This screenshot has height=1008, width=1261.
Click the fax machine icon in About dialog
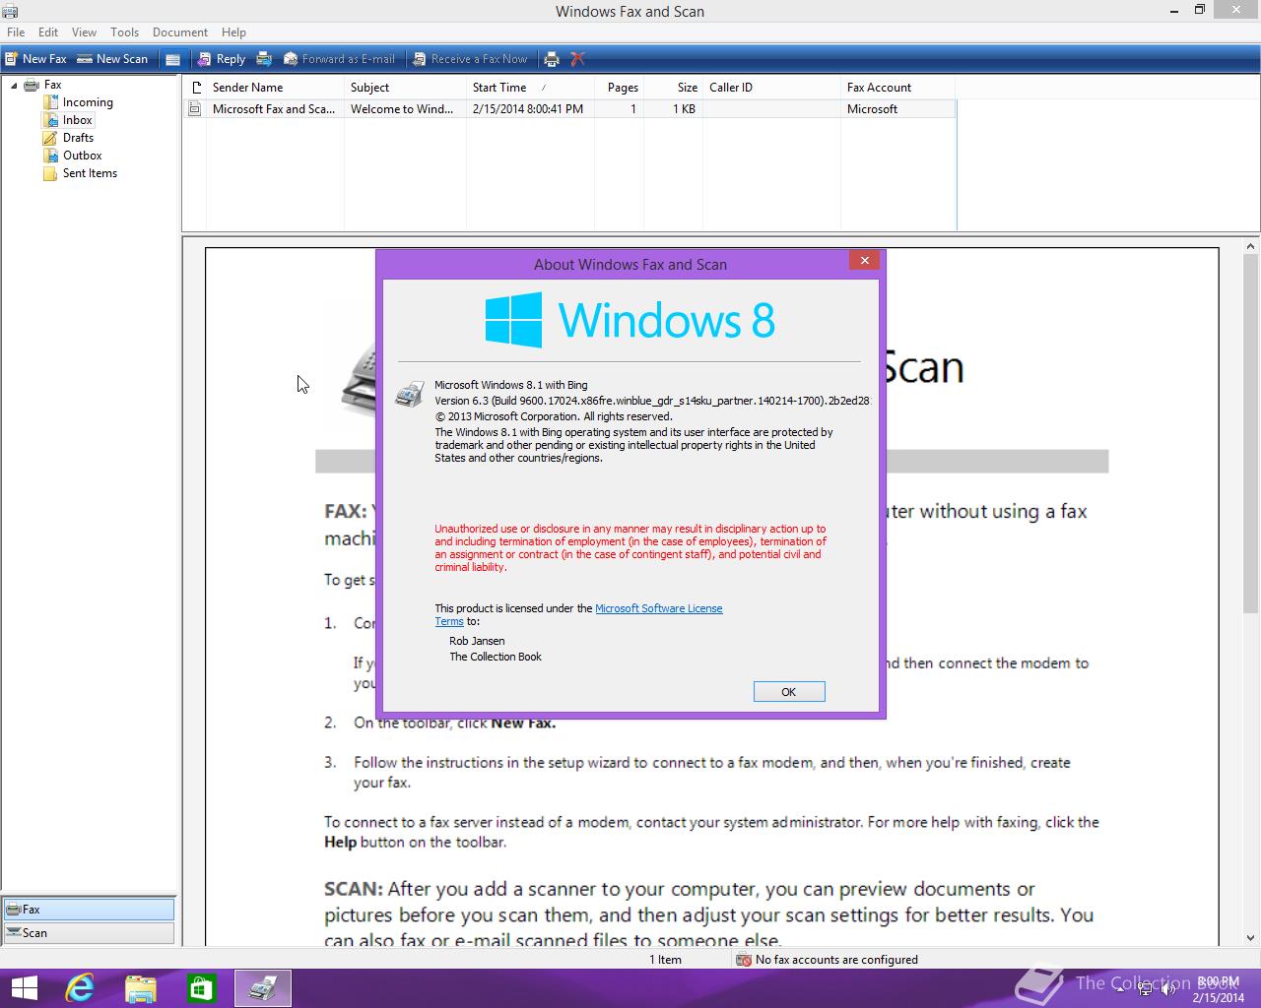tap(409, 395)
